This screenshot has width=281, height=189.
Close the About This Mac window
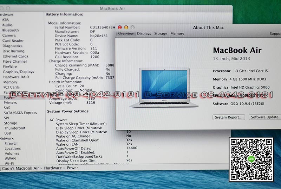[120, 27]
